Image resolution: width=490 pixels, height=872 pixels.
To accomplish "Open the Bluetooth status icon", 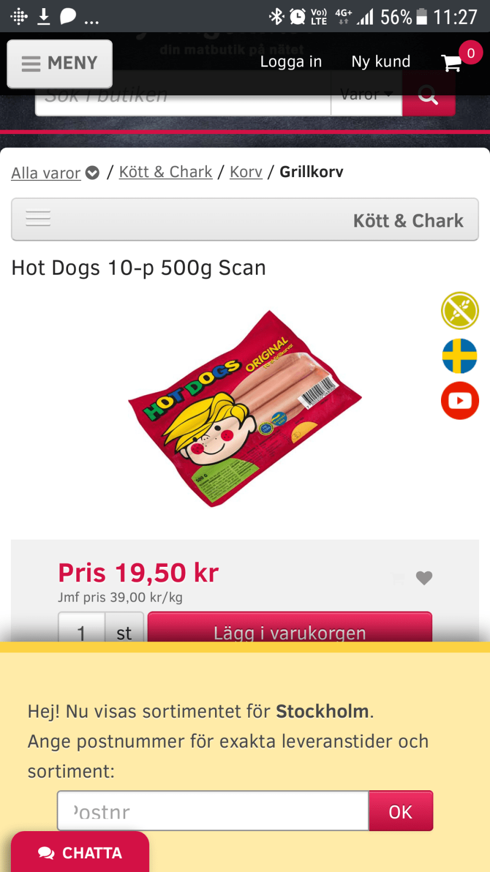I will tap(277, 16).
